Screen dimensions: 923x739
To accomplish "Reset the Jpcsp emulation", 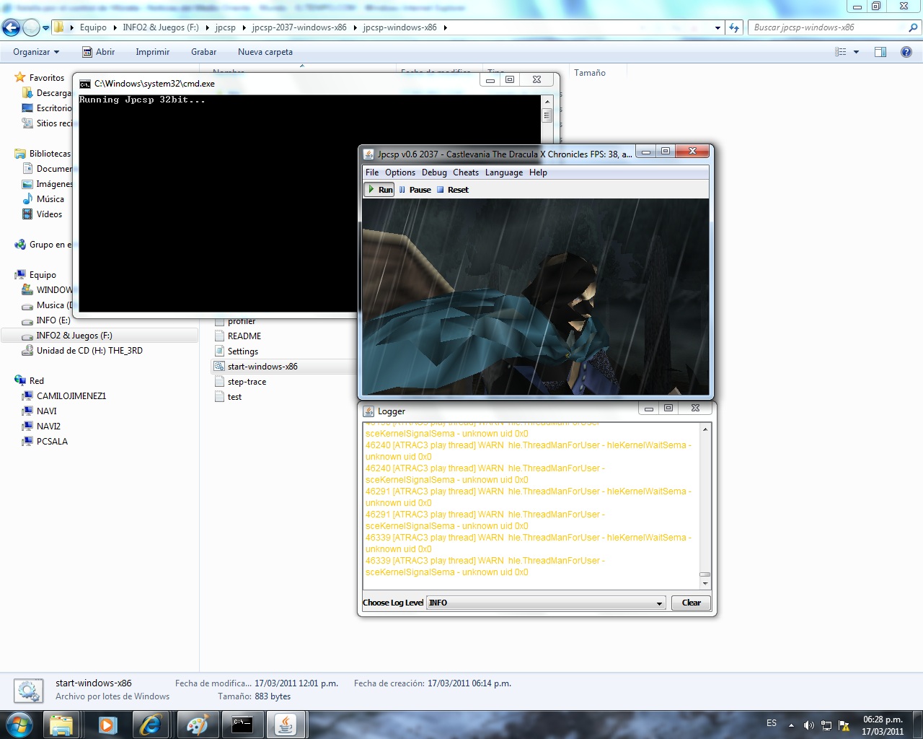I will coord(452,190).
